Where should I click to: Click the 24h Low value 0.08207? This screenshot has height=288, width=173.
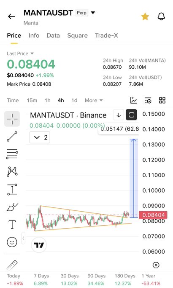click(x=112, y=84)
